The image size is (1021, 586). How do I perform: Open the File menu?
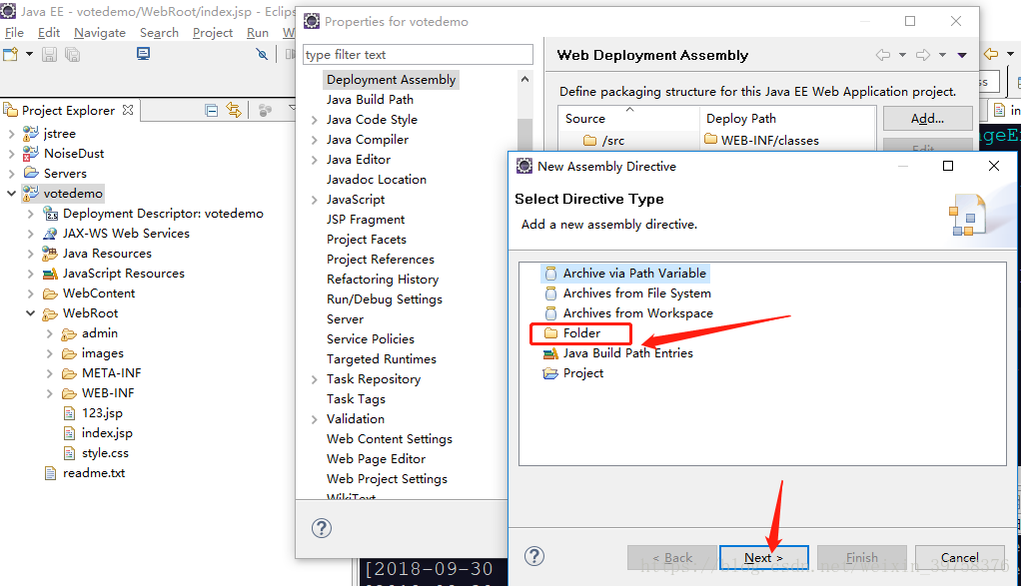(x=14, y=33)
